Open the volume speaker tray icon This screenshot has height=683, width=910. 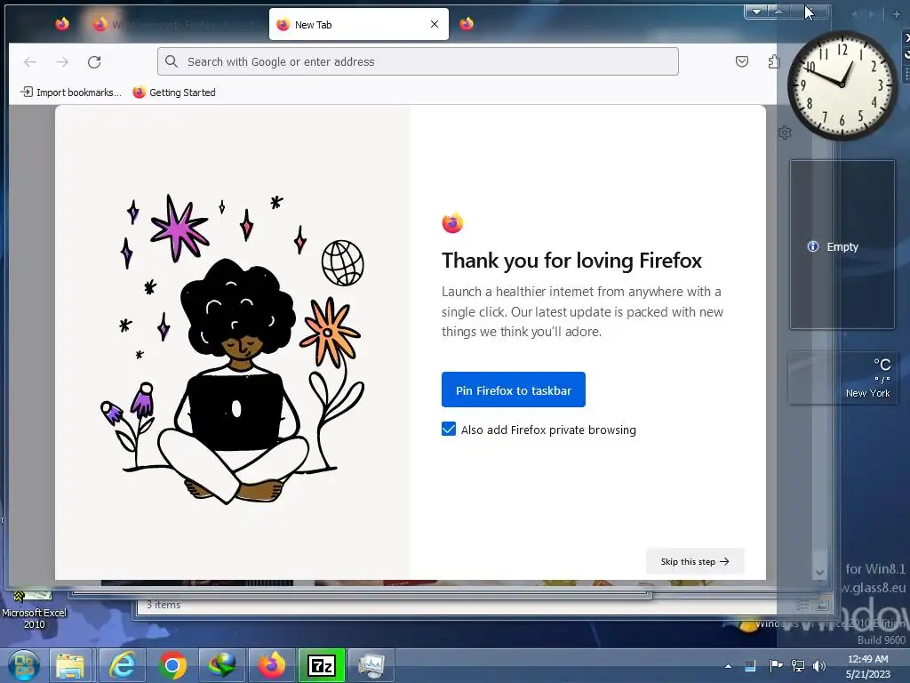coord(818,665)
